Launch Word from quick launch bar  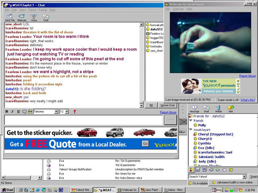tap(61, 190)
